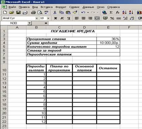
Task: Click inside the formula bar input
Action: (x=95, y=23)
